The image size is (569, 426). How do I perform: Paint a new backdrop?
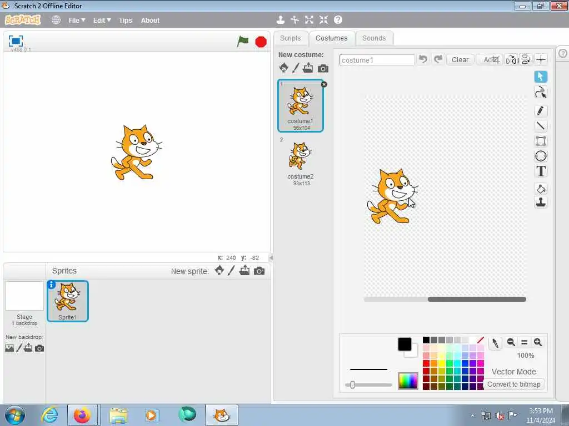pos(19,348)
